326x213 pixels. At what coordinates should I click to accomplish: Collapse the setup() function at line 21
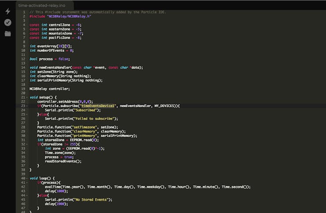[27, 97]
